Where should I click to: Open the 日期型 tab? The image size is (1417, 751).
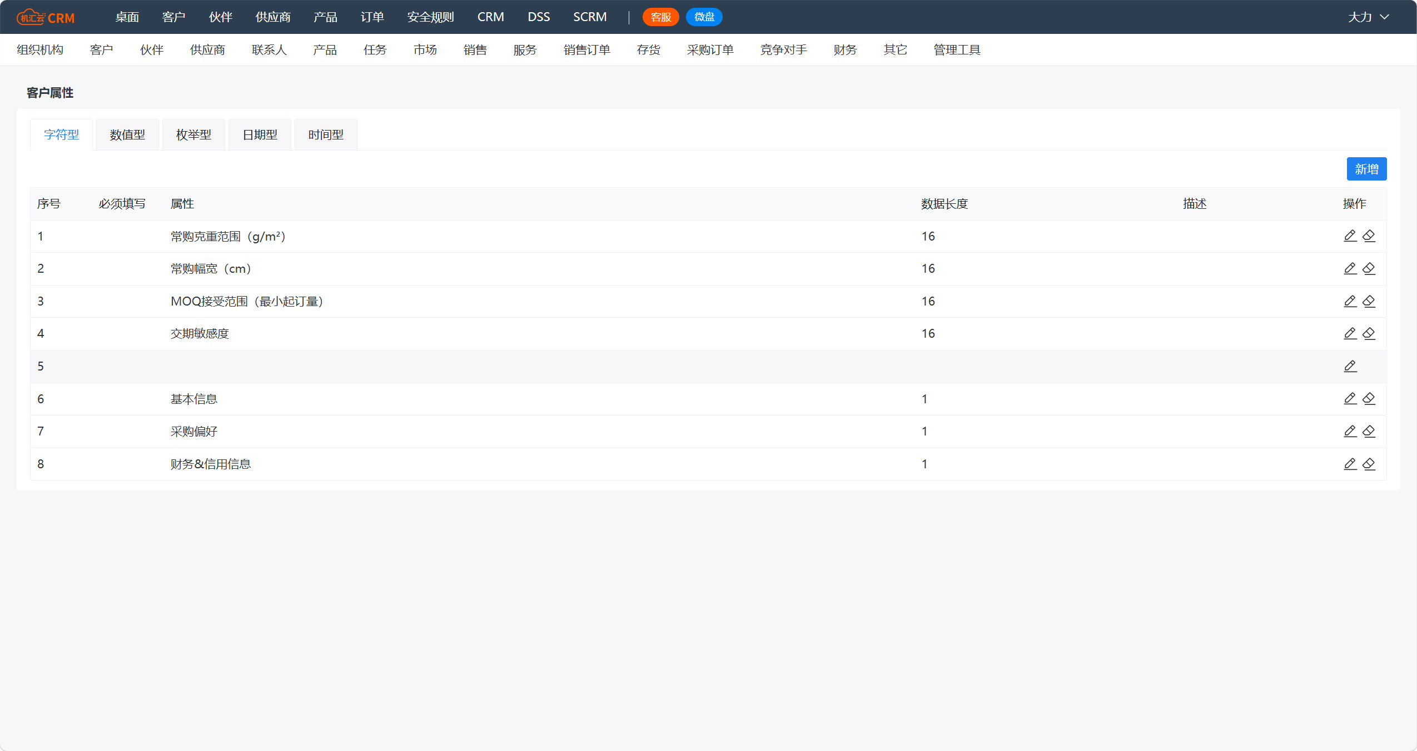point(260,134)
